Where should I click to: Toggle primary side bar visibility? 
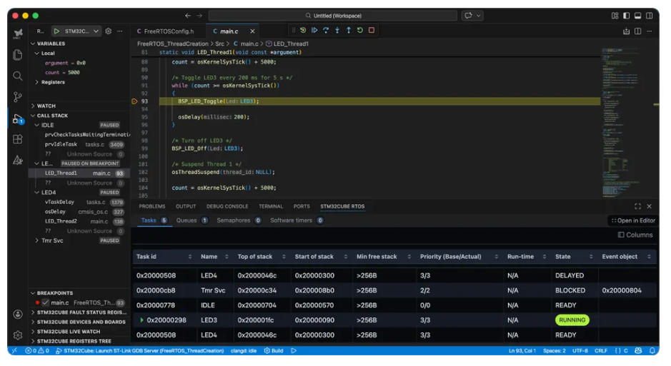point(627,16)
